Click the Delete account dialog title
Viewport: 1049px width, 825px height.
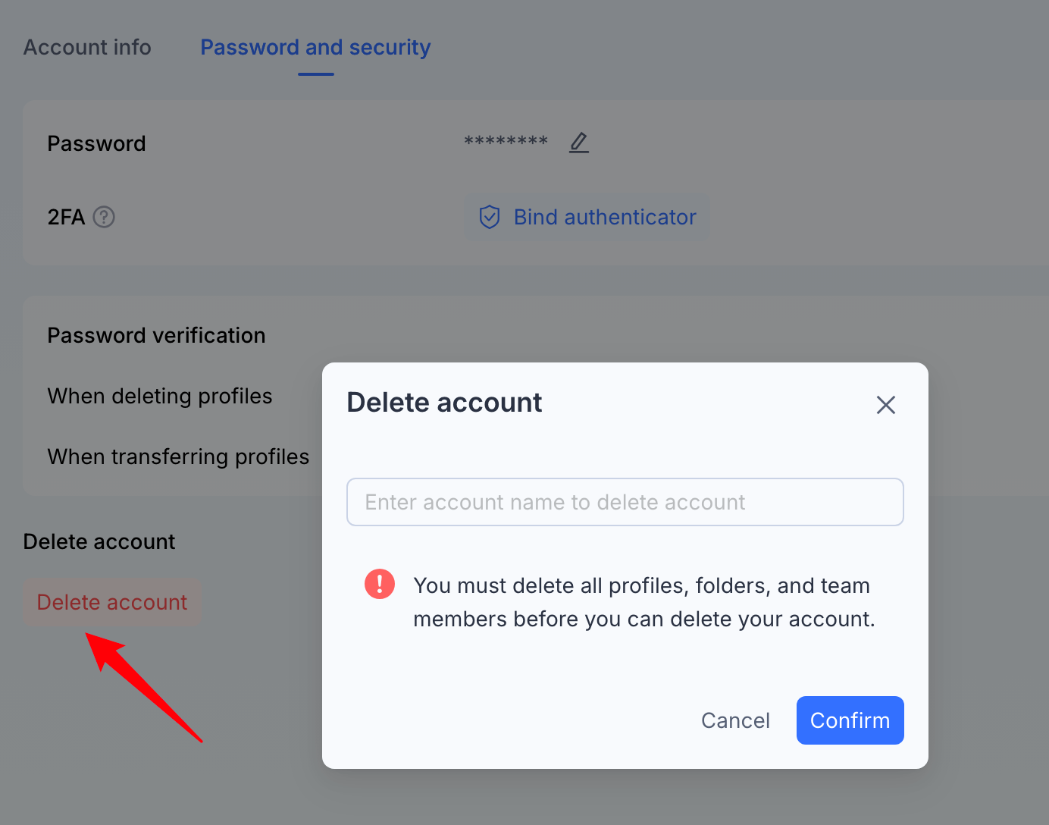coord(444,403)
